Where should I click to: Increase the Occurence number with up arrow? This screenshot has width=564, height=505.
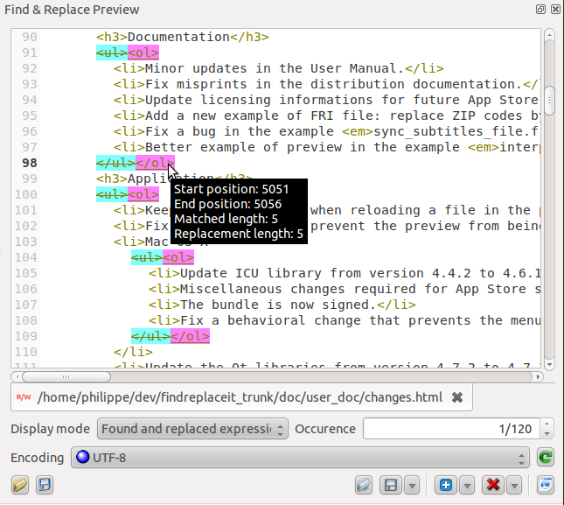[x=547, y=424]
